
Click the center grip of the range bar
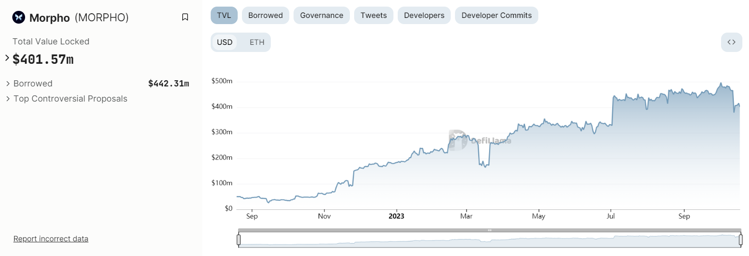490,230
